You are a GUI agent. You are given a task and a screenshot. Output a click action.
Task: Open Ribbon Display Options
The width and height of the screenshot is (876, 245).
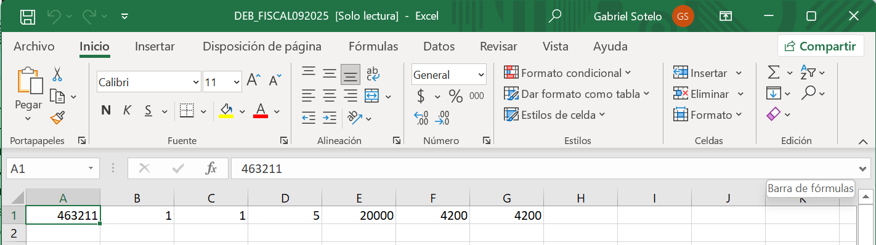[726, 17]
